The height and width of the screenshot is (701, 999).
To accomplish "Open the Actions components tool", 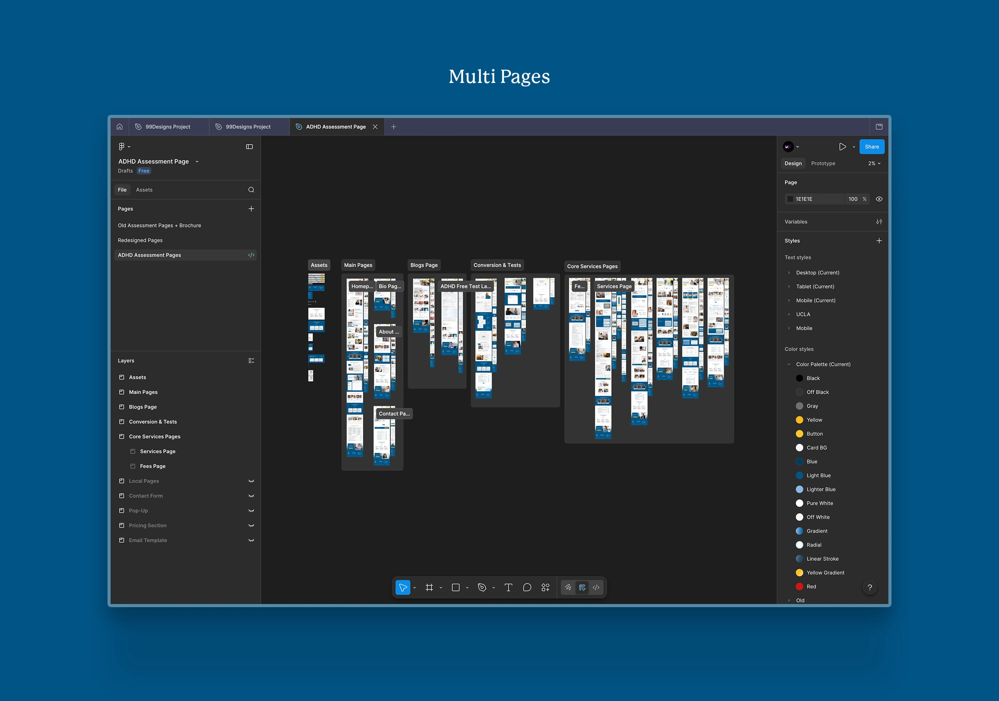I will [x=545, y=587].
